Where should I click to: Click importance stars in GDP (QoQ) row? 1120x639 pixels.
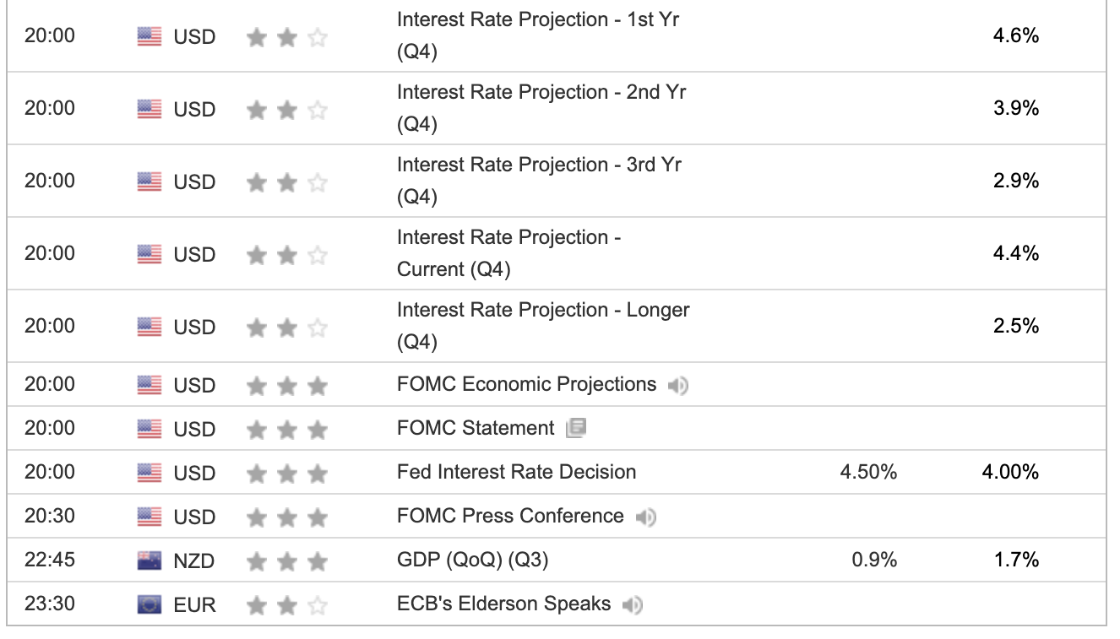click(x=287, y=560)
